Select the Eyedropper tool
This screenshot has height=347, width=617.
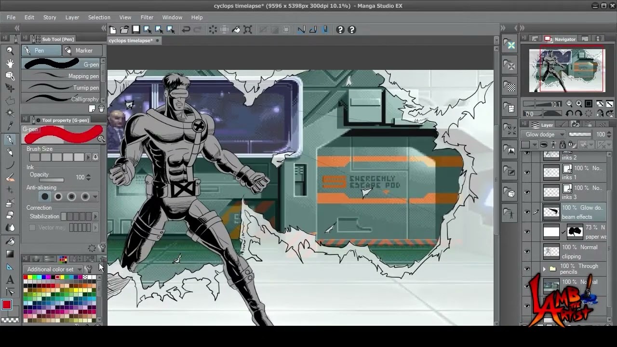point(10,126)
